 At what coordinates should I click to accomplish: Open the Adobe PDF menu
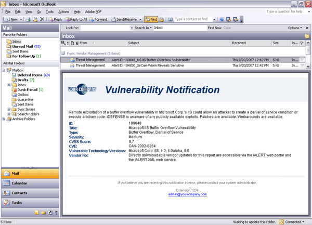point(93,12)
